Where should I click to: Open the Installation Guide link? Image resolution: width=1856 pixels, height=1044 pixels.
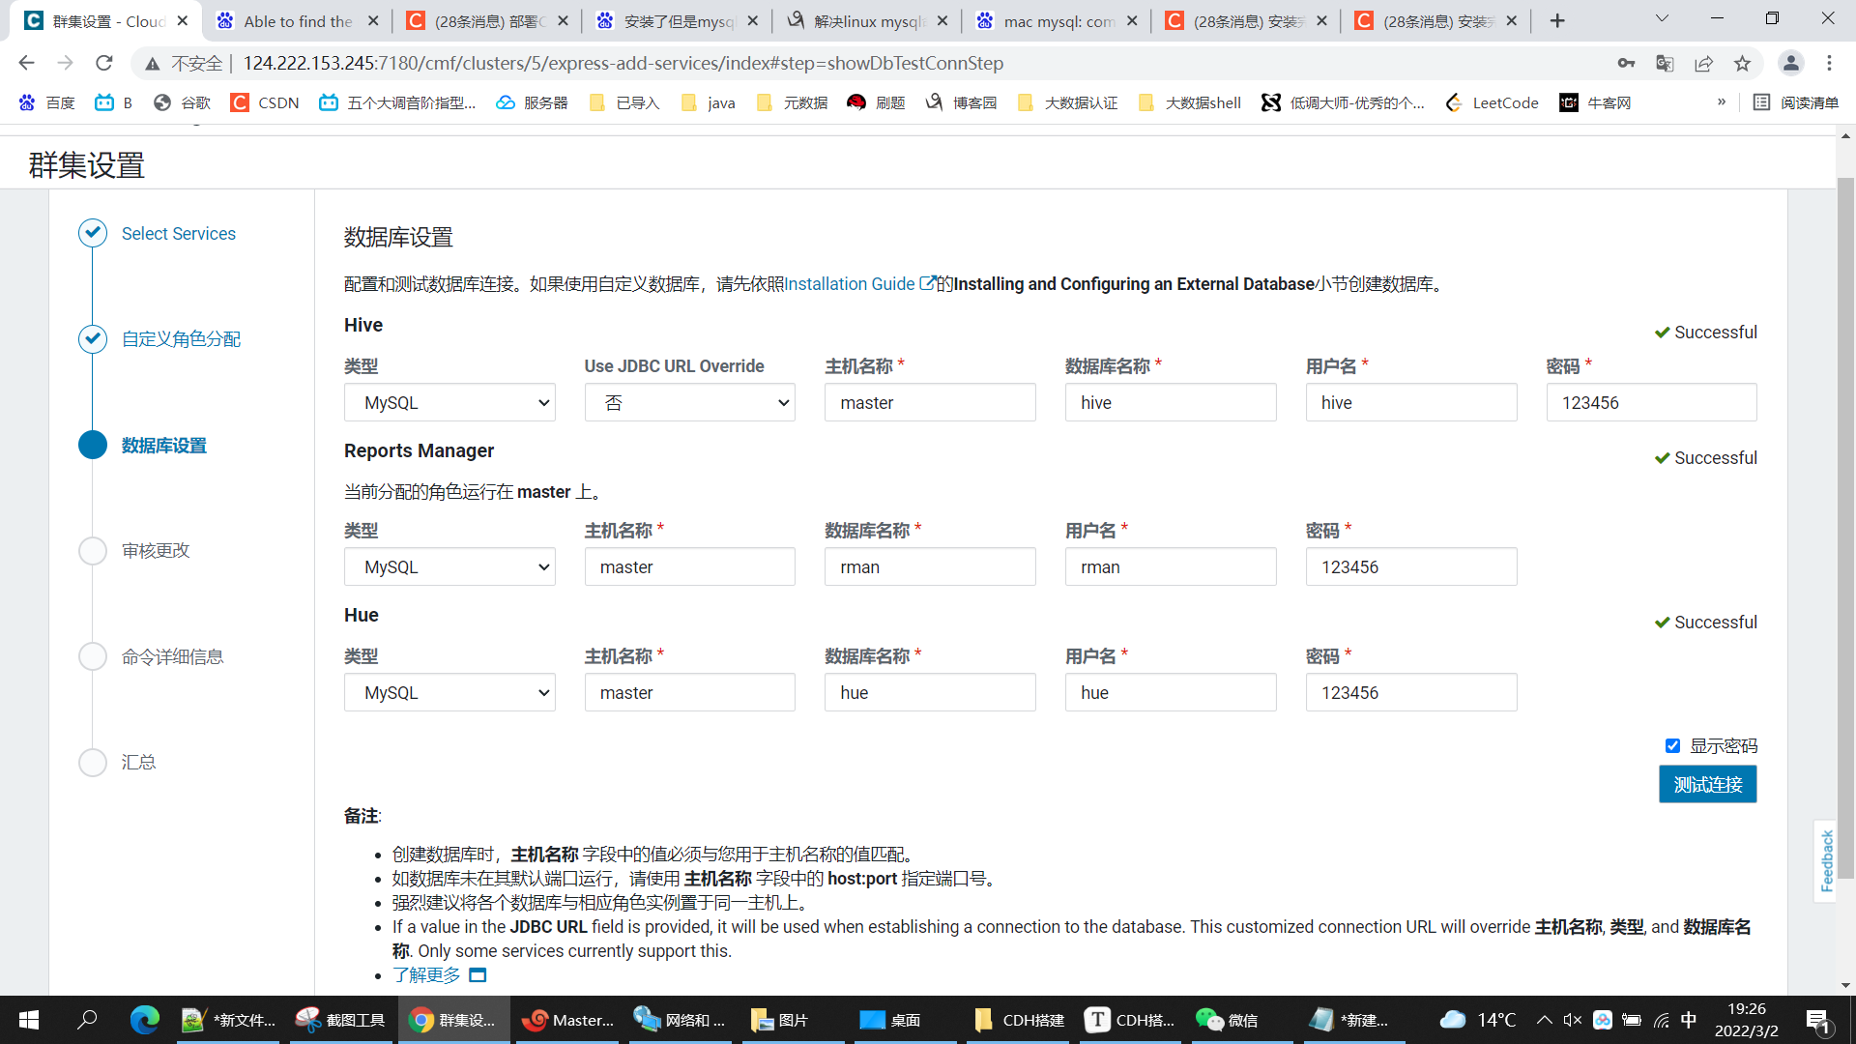coord(850,284)
